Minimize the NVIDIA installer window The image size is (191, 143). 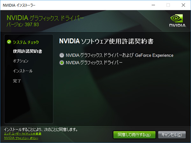pos(153,5)
